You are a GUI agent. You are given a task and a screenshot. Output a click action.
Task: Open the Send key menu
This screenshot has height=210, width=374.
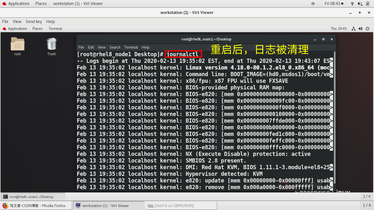click(34, 22)
